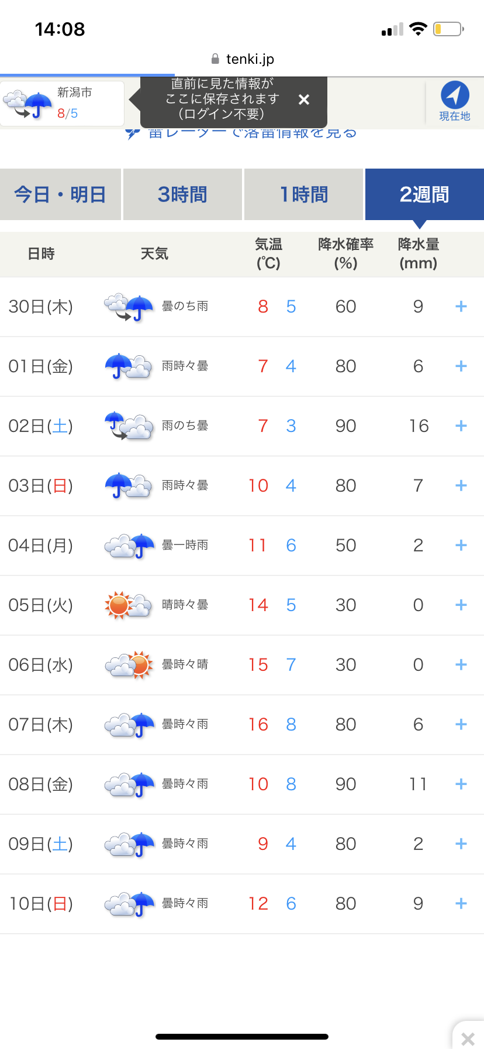Switch to the 今日・明日 tab
The height and width of the screenshot is (1049, 484).
pyautogui.click(x=60, y=194)
